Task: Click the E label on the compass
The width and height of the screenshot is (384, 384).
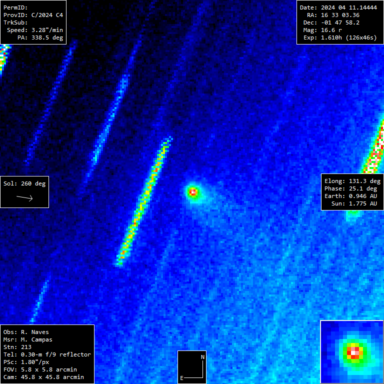Action: [181, 378]
